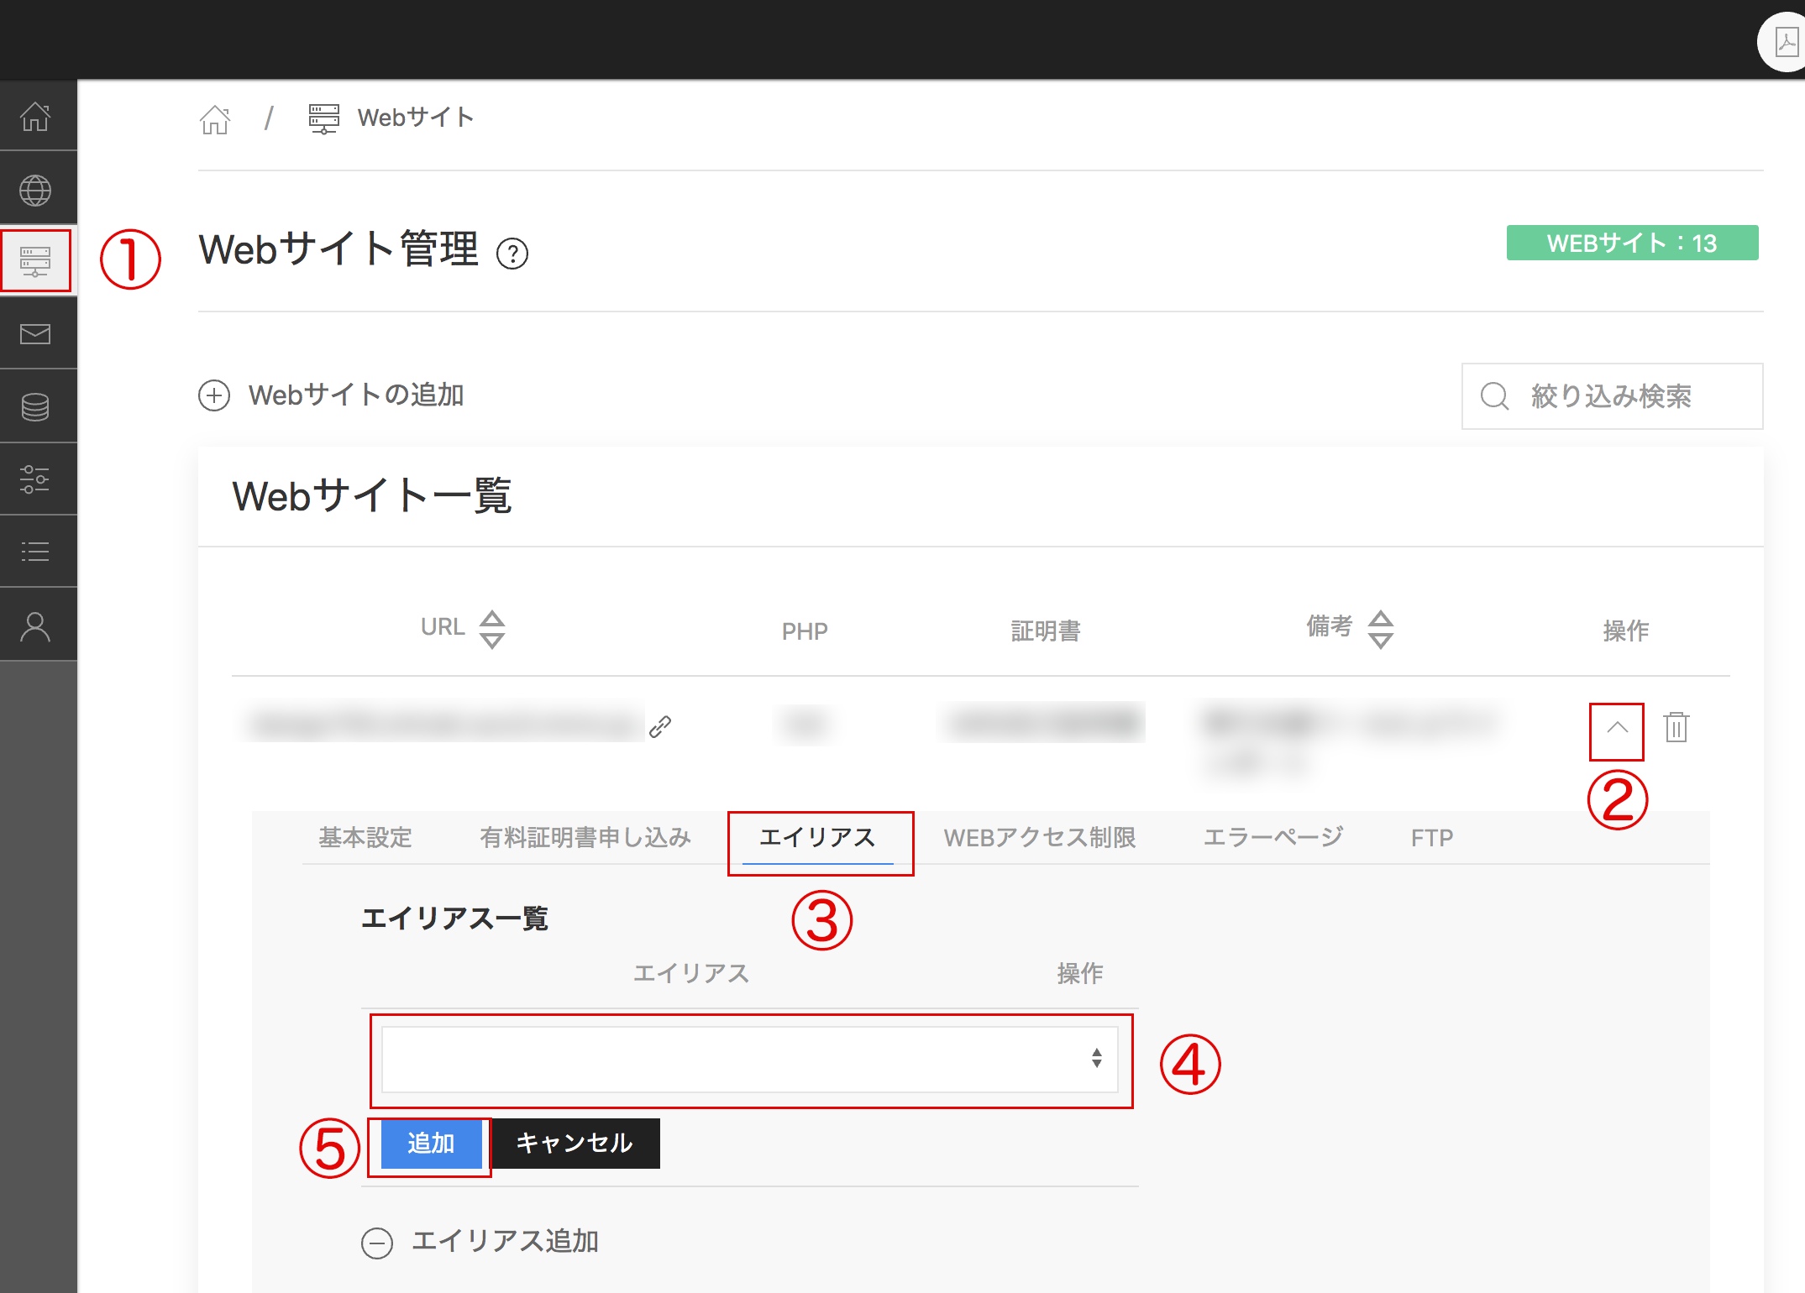Open the domain globe icon in sidebar

(35, 191)
